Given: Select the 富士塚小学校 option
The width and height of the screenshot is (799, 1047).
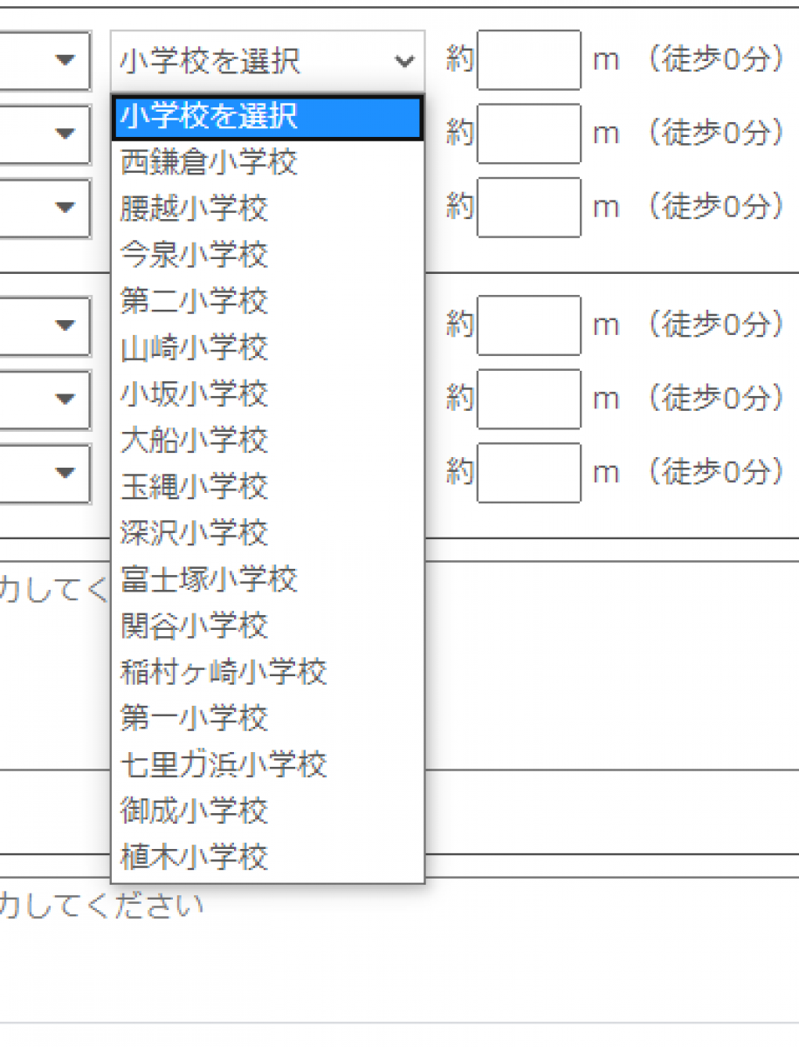Looking at the screenshot, I should tap(210, 578).
